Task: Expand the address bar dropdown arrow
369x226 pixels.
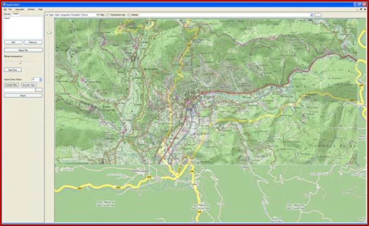Action: 311,15
